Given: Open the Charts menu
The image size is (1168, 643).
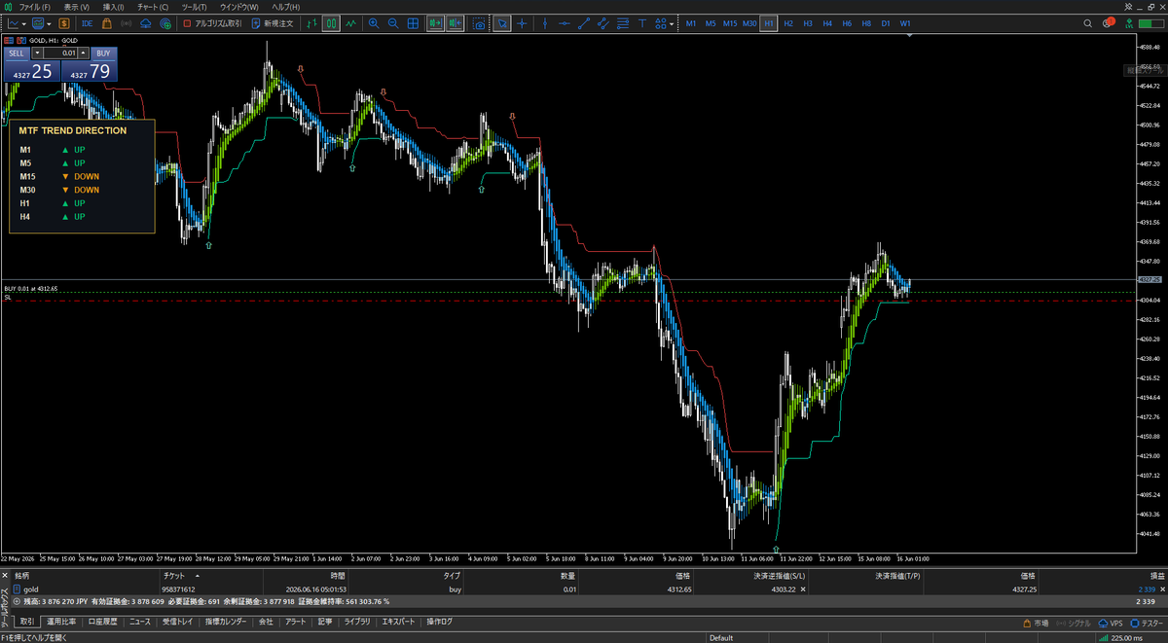Looking at the screenshot, I should [x=153, y=7].
